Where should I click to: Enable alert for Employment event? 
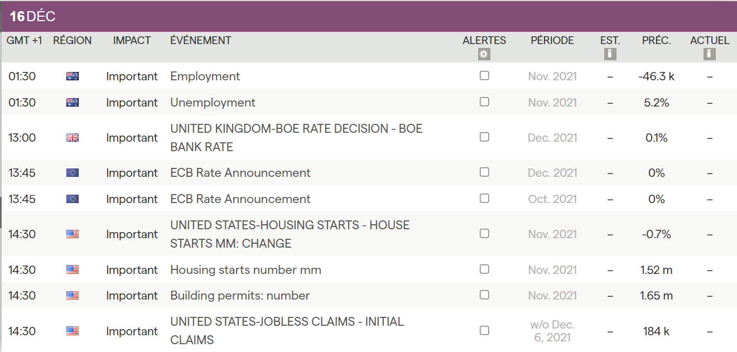click(484, 75)
